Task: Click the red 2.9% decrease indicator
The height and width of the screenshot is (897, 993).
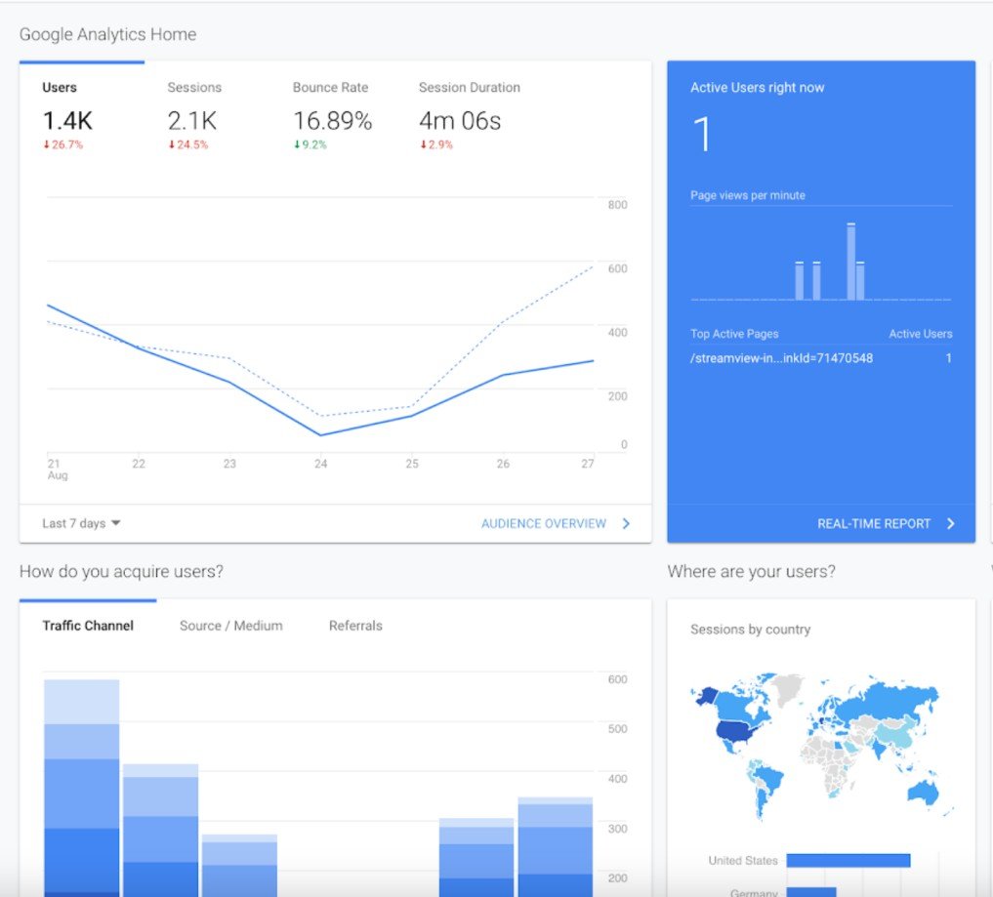Action: (x=436, y=144)
